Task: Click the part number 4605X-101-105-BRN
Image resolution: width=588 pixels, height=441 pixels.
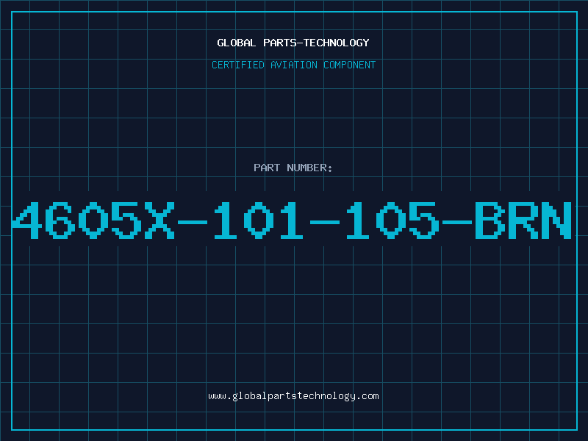Action: [292, 220]
